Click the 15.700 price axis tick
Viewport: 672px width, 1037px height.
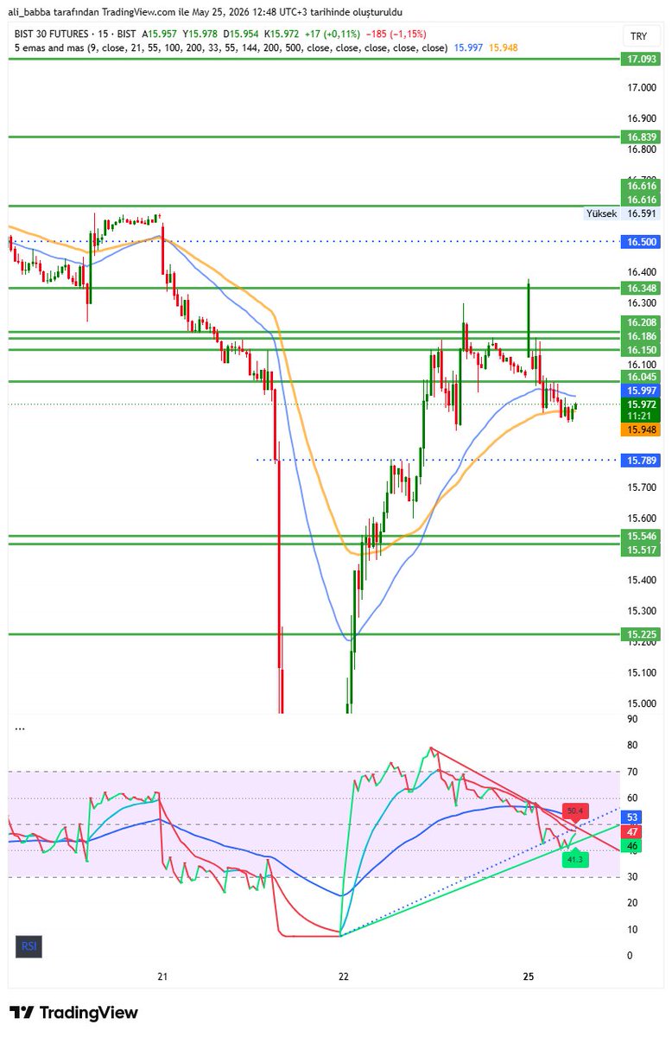(x=640, y=487)
